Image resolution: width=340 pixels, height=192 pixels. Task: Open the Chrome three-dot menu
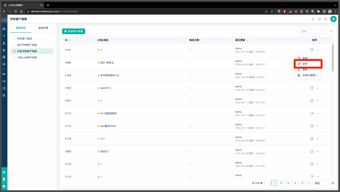point(335,12)
